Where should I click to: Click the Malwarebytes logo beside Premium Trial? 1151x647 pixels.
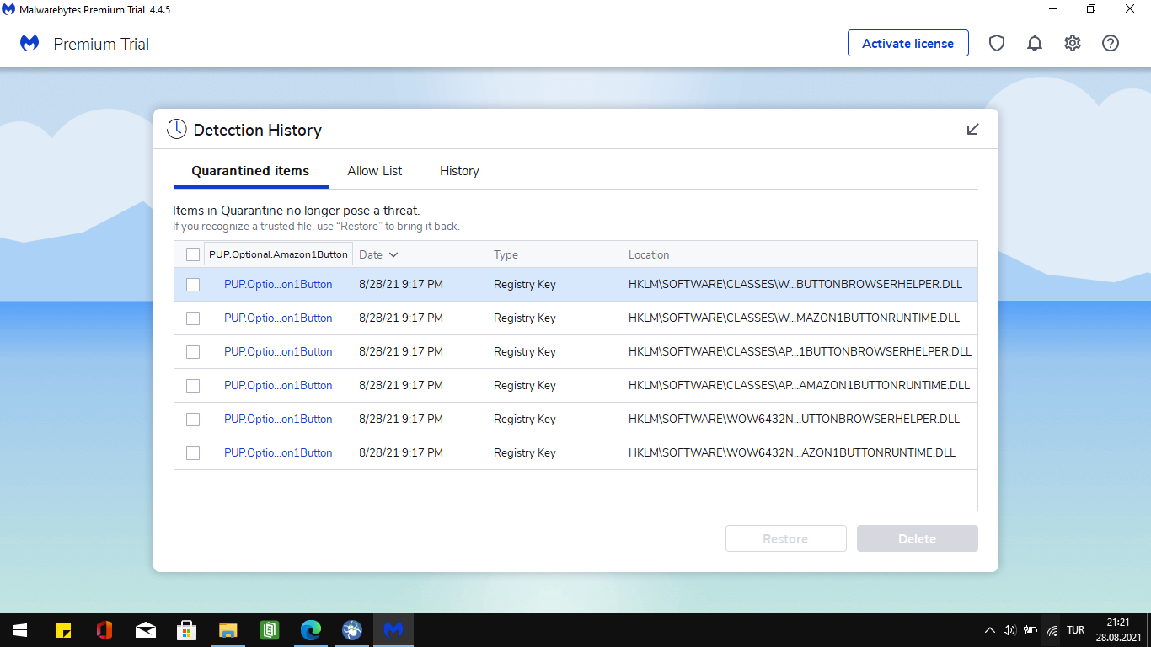pyautogui.click(x=29, y=43)
